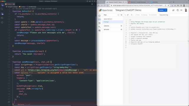
Task: Open Chrome three-dot menu
Action: (x=187, y=5)
